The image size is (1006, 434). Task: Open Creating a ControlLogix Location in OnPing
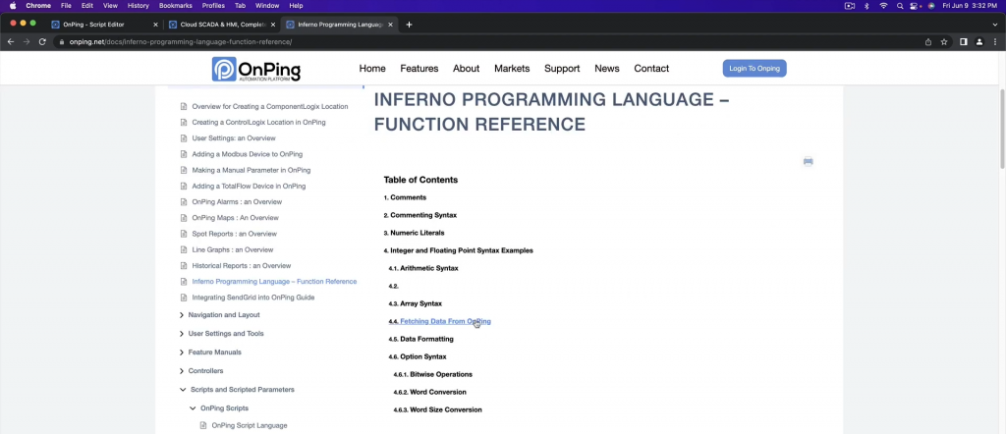258,123
